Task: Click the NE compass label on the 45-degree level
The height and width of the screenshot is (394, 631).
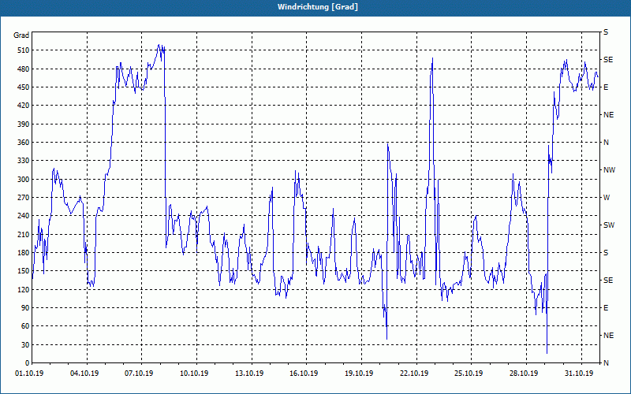Action: click(x=608, y=336)
